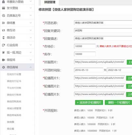Image resolution: width=132 pixels, height=135 pixels.
Task: Click the upload button beside 轮播图片1
Action: click(129, 78)
